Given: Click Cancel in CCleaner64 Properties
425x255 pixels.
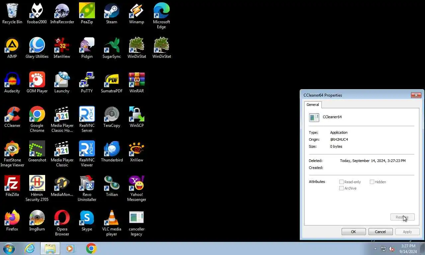Looking at the screenshot, I should [x=381, y=232].
